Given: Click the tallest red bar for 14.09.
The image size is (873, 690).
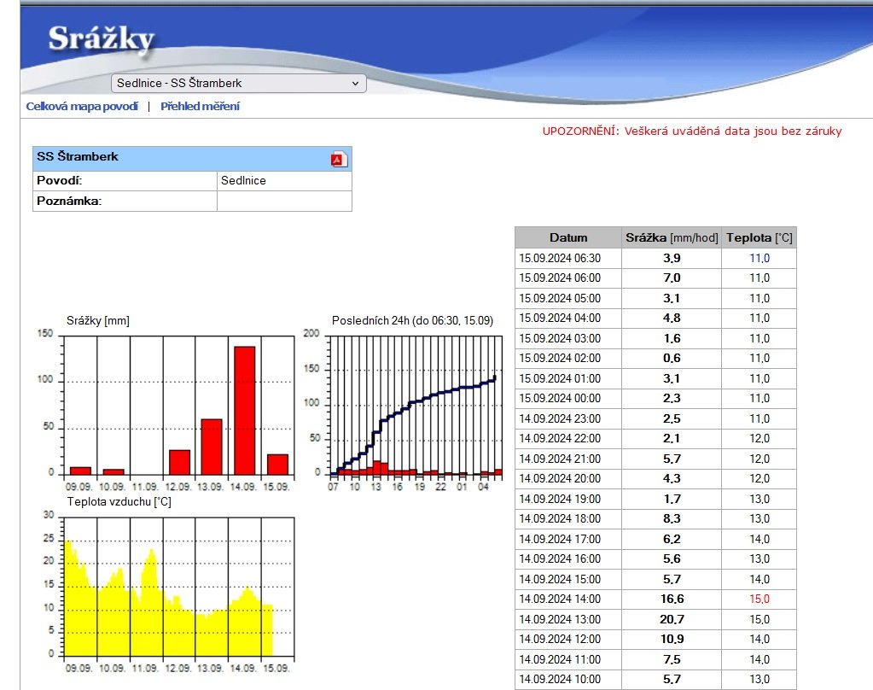Looking at the screenshot, I should point(244,410).
